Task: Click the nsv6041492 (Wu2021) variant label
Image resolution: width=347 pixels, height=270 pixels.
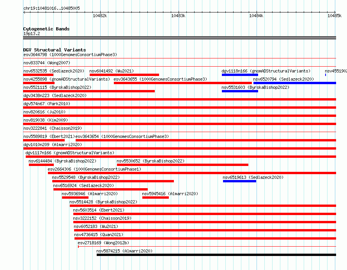Action: coord(112,71)
